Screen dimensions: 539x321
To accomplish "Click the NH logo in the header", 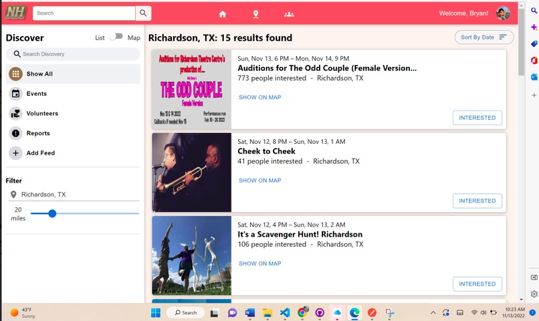I will point(16,13).
